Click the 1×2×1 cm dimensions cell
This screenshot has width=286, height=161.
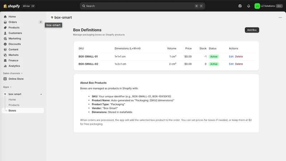coord(120,64)
